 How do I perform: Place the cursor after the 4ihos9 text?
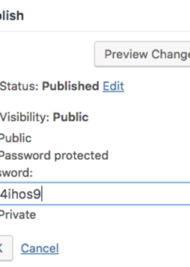[42, 194]
